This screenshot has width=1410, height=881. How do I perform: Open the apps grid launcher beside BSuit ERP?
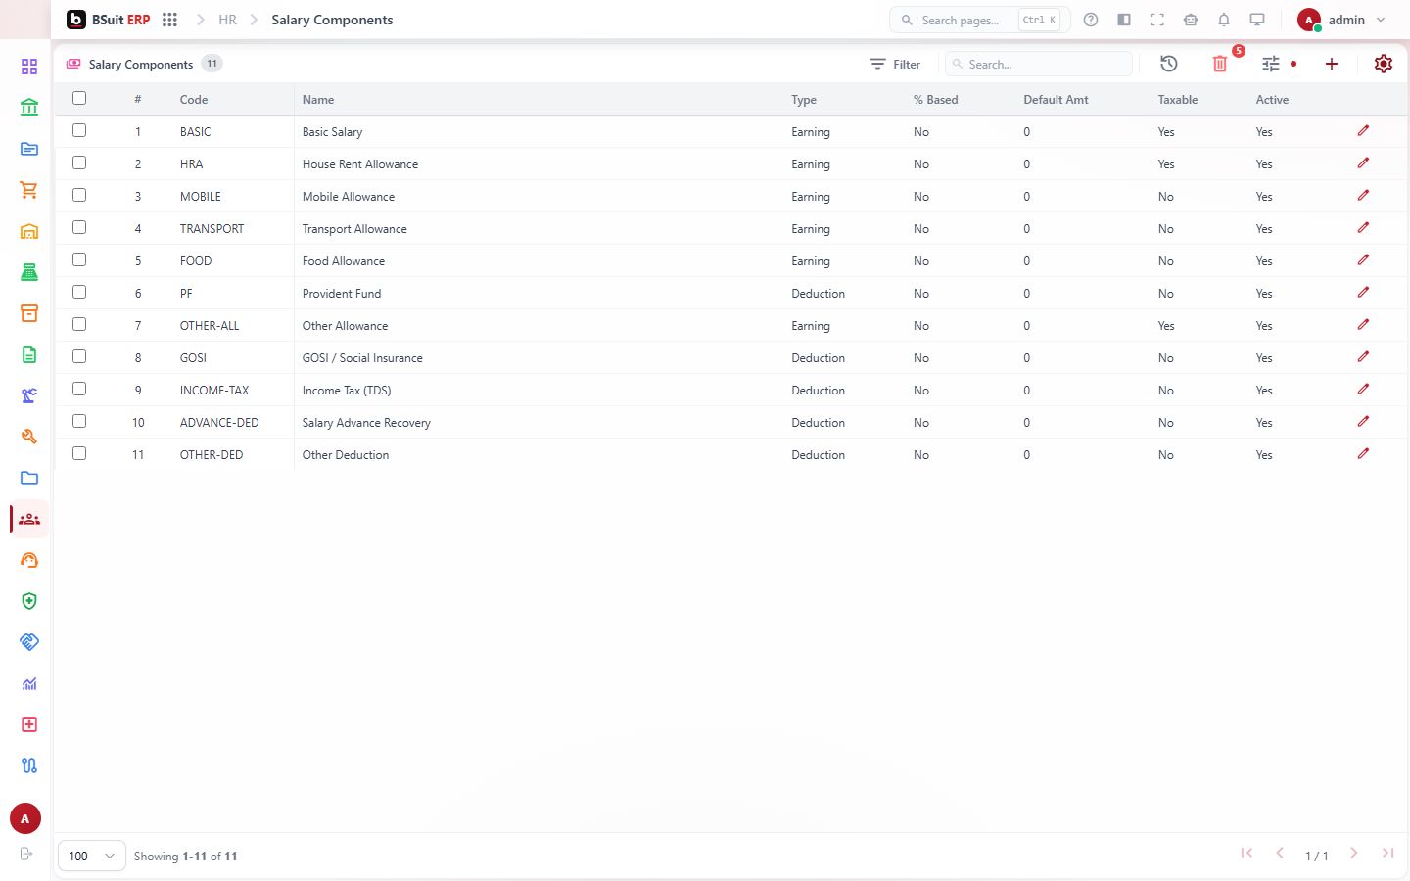click(169, 20)
